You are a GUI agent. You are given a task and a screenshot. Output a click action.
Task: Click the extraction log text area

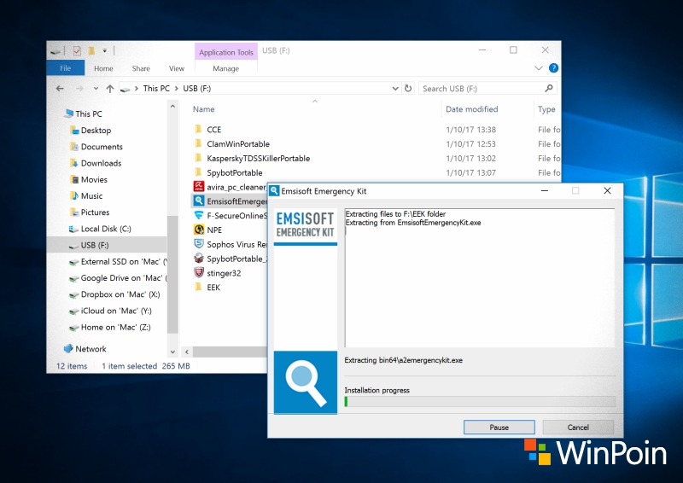(480, 278)
